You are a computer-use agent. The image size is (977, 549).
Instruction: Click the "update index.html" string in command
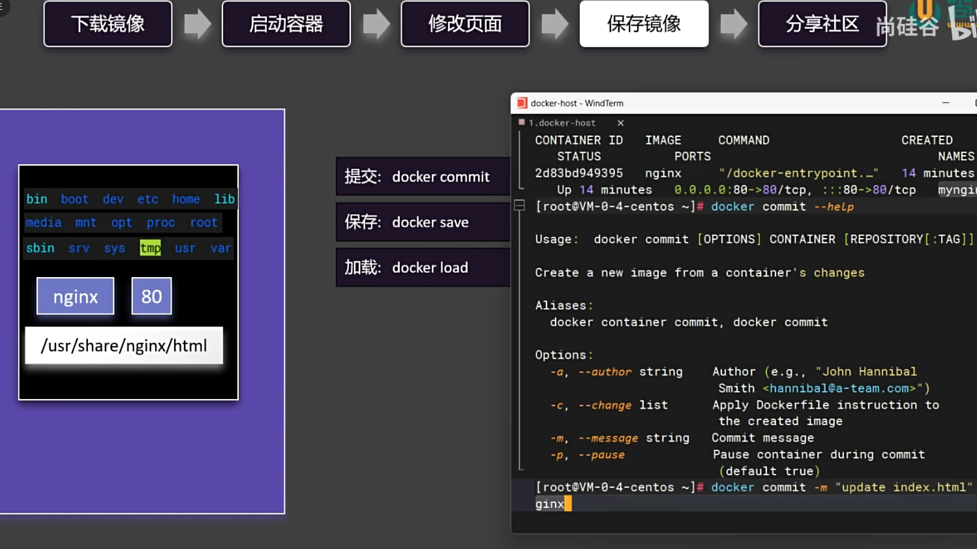904,487
